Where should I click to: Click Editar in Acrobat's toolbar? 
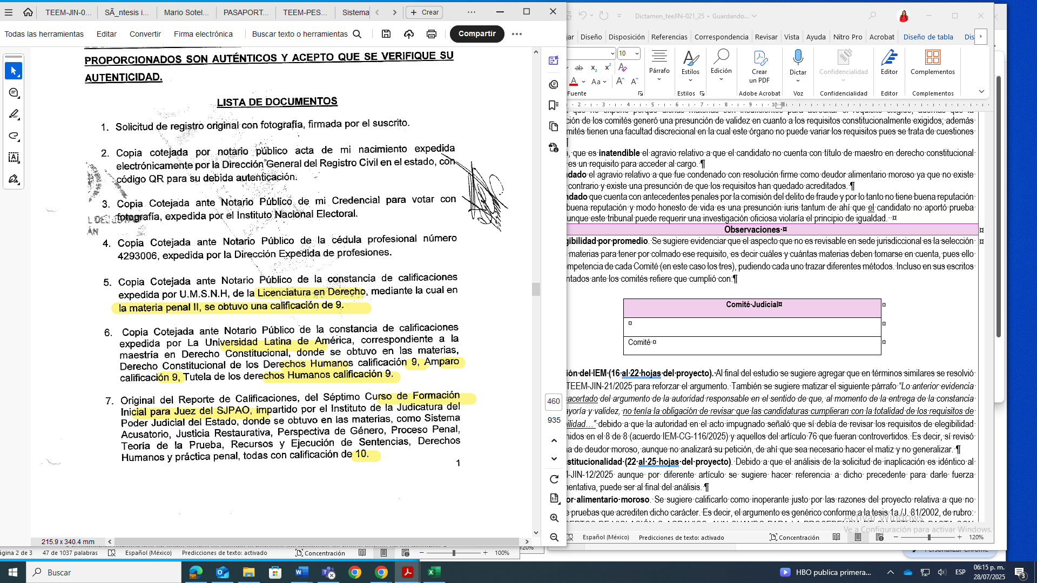point(106,34)
